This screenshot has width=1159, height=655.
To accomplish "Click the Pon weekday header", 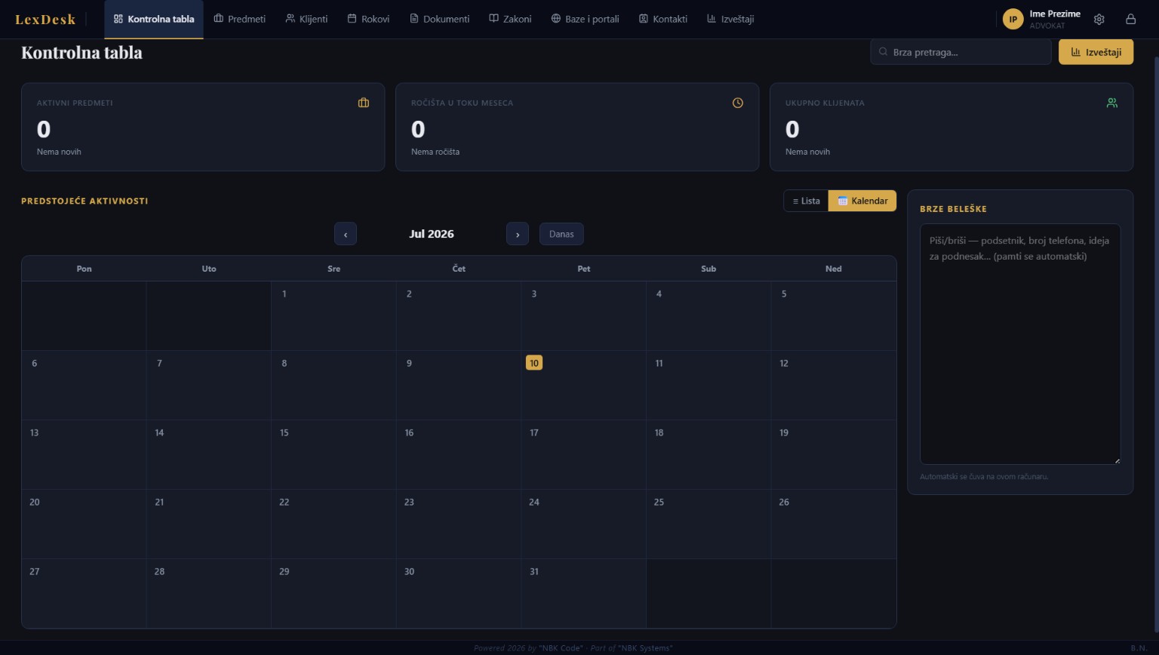I will (84, 269).
